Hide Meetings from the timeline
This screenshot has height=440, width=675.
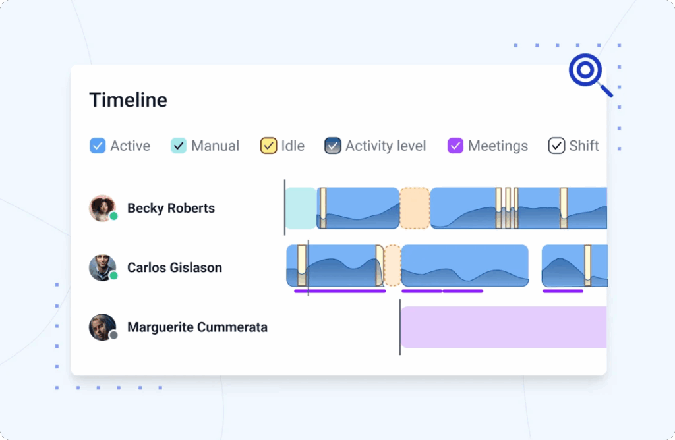[x=455, y=146]
